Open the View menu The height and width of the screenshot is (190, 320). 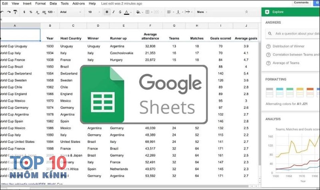tap(15, 4)
